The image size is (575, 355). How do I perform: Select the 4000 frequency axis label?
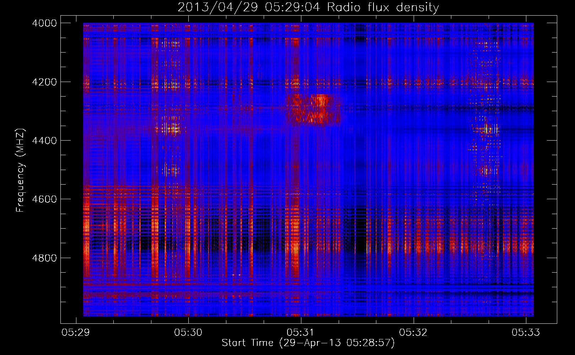[44, 23]
